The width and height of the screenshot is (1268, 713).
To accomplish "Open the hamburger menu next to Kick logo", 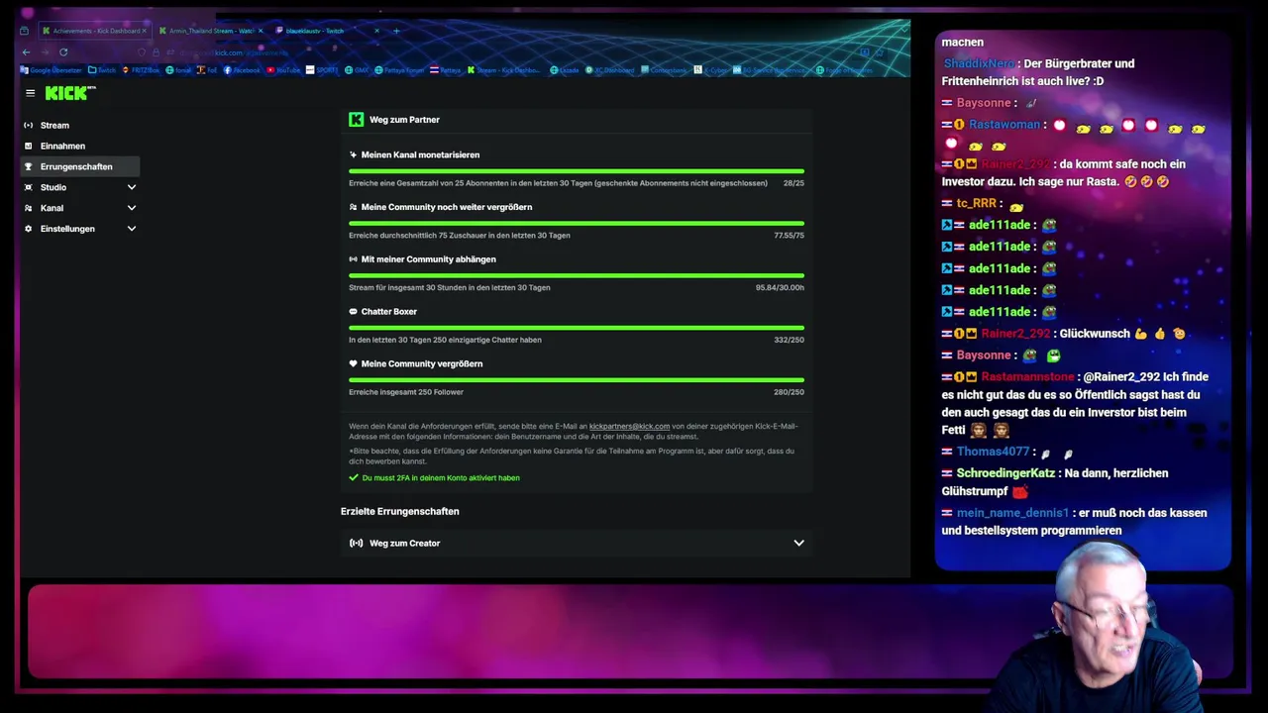I will click(30, 93).
